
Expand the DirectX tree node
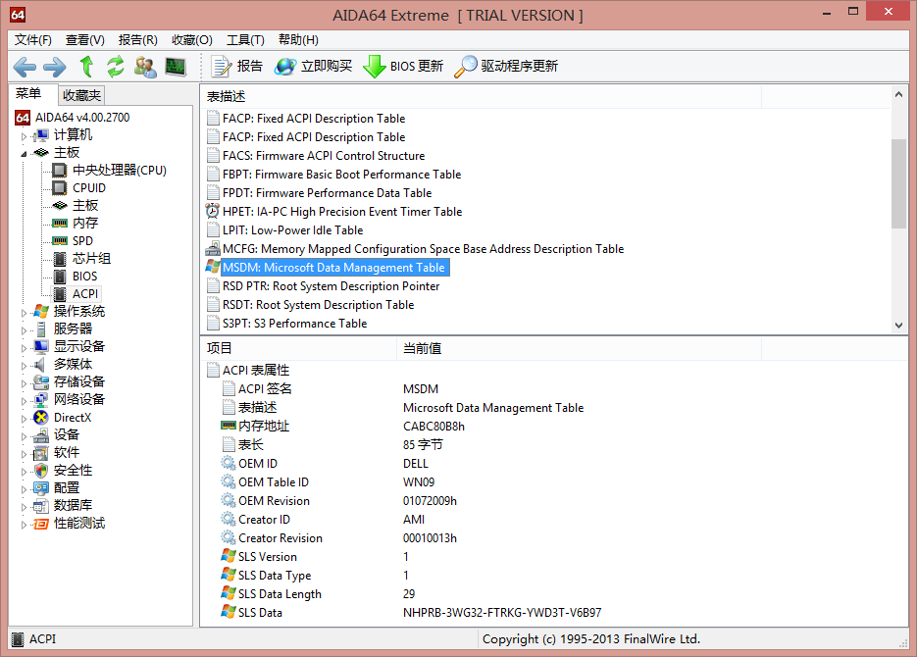click(24, 419)
